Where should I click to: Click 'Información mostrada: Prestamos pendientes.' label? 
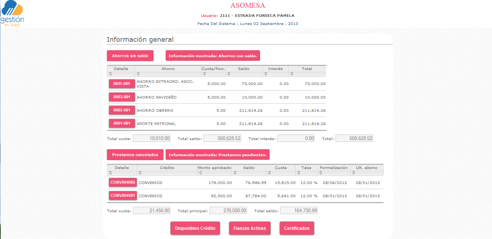pyautogui.click(x=218, y=155)
